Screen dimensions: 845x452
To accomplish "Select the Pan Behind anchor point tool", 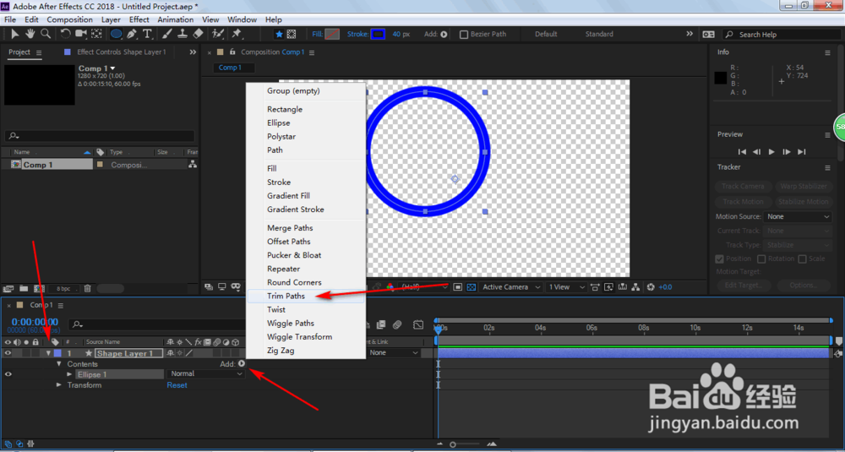I will pos(96,34).
